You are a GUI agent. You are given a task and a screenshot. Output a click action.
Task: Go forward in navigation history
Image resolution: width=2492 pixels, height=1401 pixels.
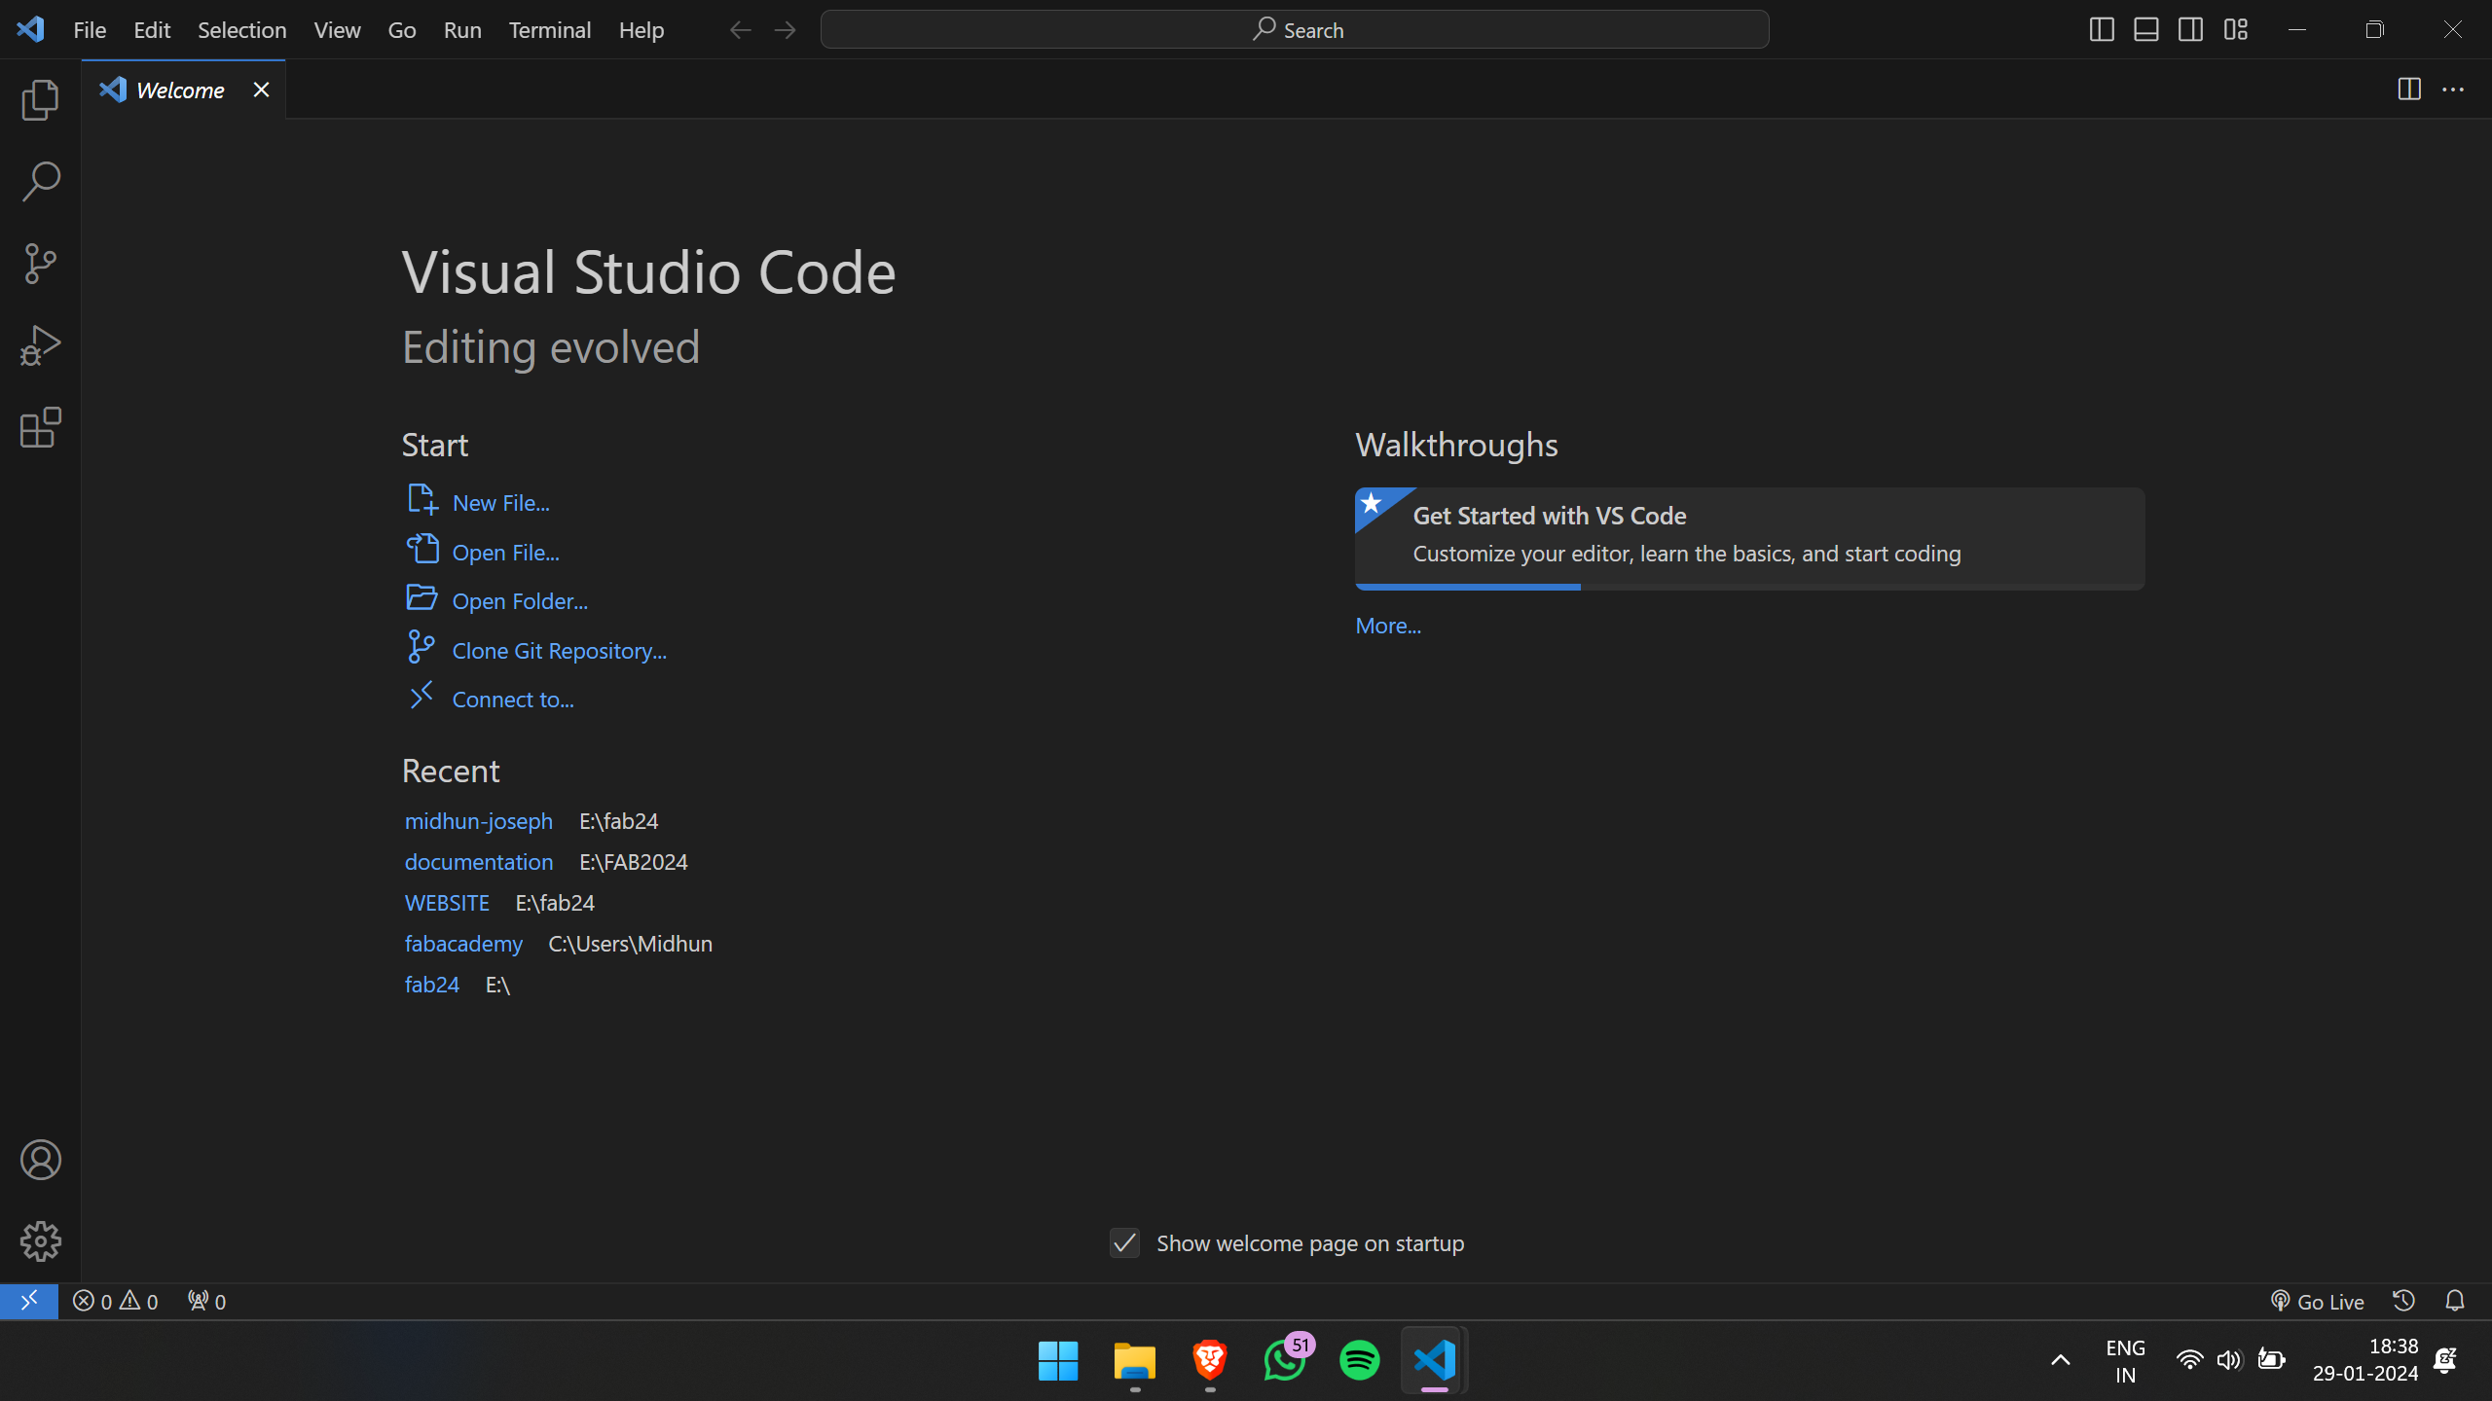pyautogui.click(x=786, y=30)
